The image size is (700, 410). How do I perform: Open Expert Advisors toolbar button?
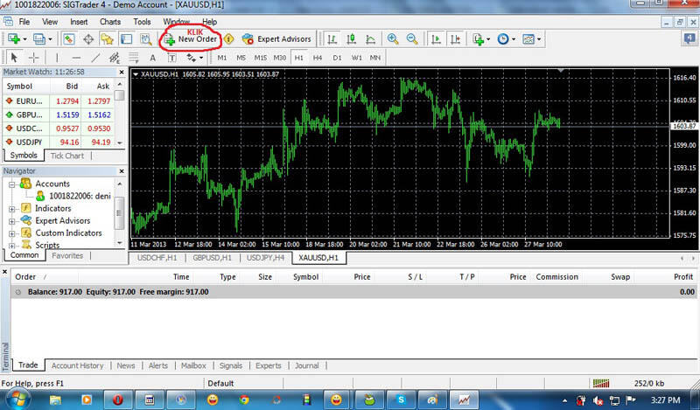(276, 39)
